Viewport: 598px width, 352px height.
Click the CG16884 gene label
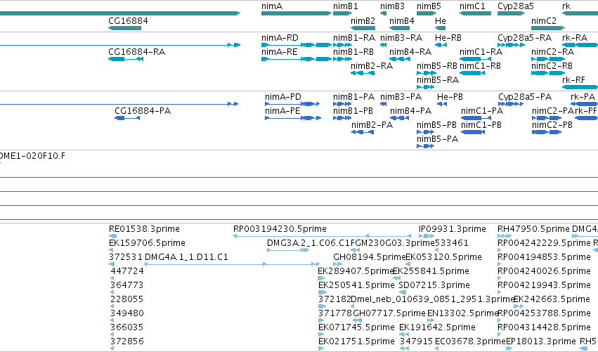(x=128, y=20)
